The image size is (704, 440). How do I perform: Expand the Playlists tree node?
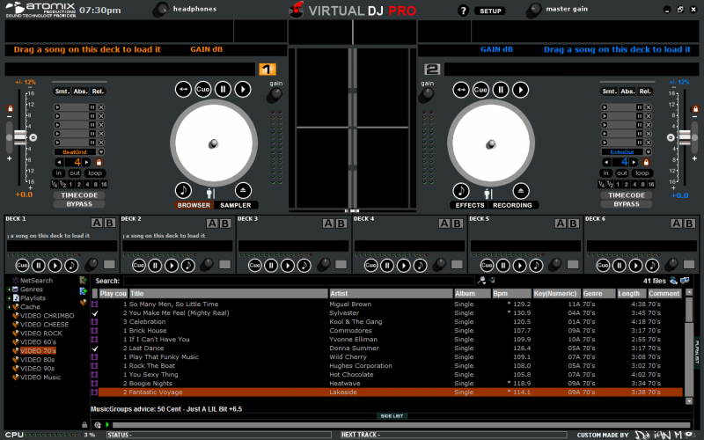(x=9, y=298)
